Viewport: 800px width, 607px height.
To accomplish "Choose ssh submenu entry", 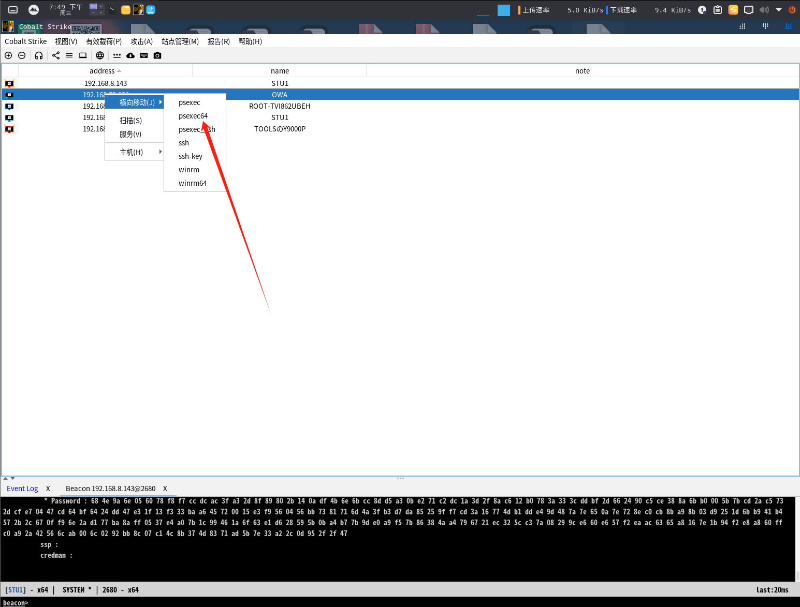I will click(x=195, y=143).
